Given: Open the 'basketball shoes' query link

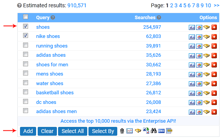Looking at the screenshot, I should coord(55,93).
